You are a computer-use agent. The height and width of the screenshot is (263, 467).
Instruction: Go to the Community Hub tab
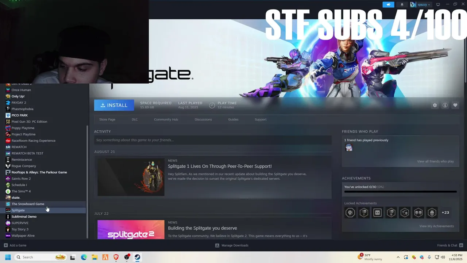tap(166, 119)
